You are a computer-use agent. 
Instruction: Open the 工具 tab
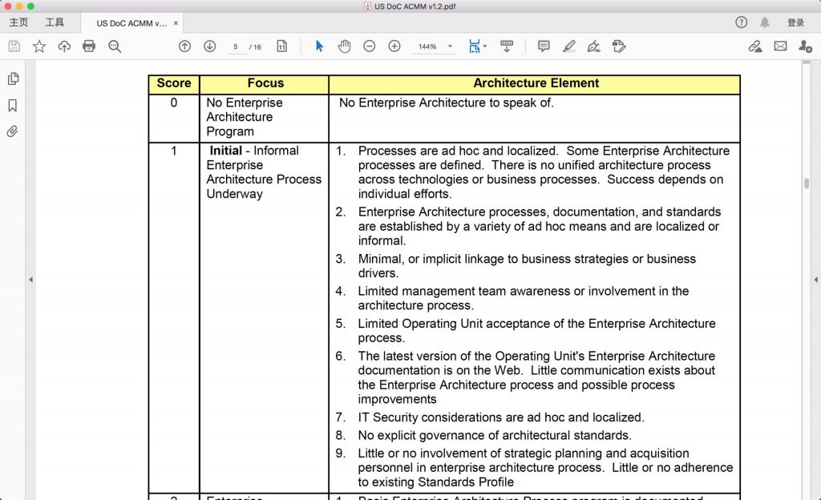pos(55,22)
